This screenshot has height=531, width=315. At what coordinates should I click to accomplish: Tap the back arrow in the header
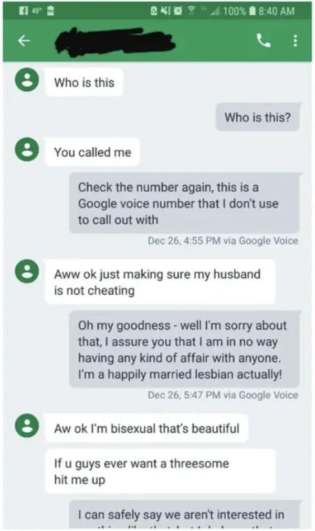click(x=24, y=41)
